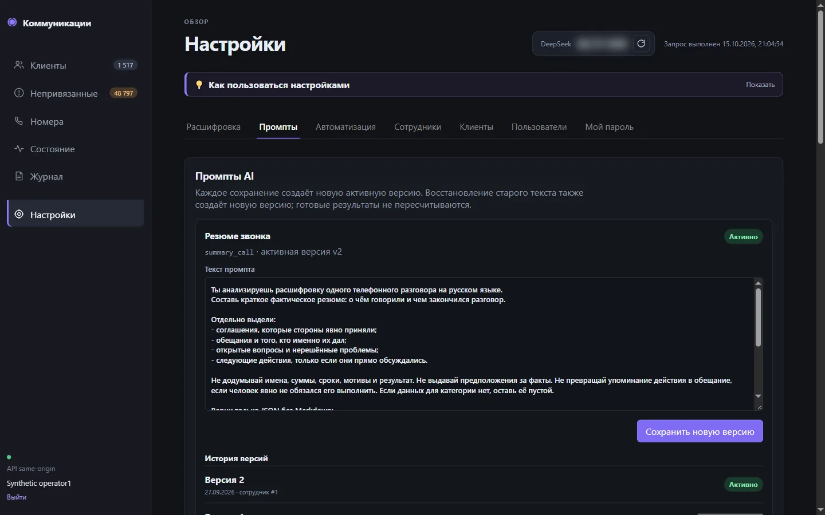The image size is (825, 515).
Task: Click the Synthetic operator1 username
Action: (x=39, y=483)
